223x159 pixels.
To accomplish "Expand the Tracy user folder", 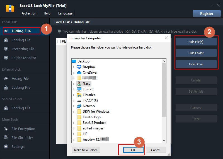I will coord(74,84).
